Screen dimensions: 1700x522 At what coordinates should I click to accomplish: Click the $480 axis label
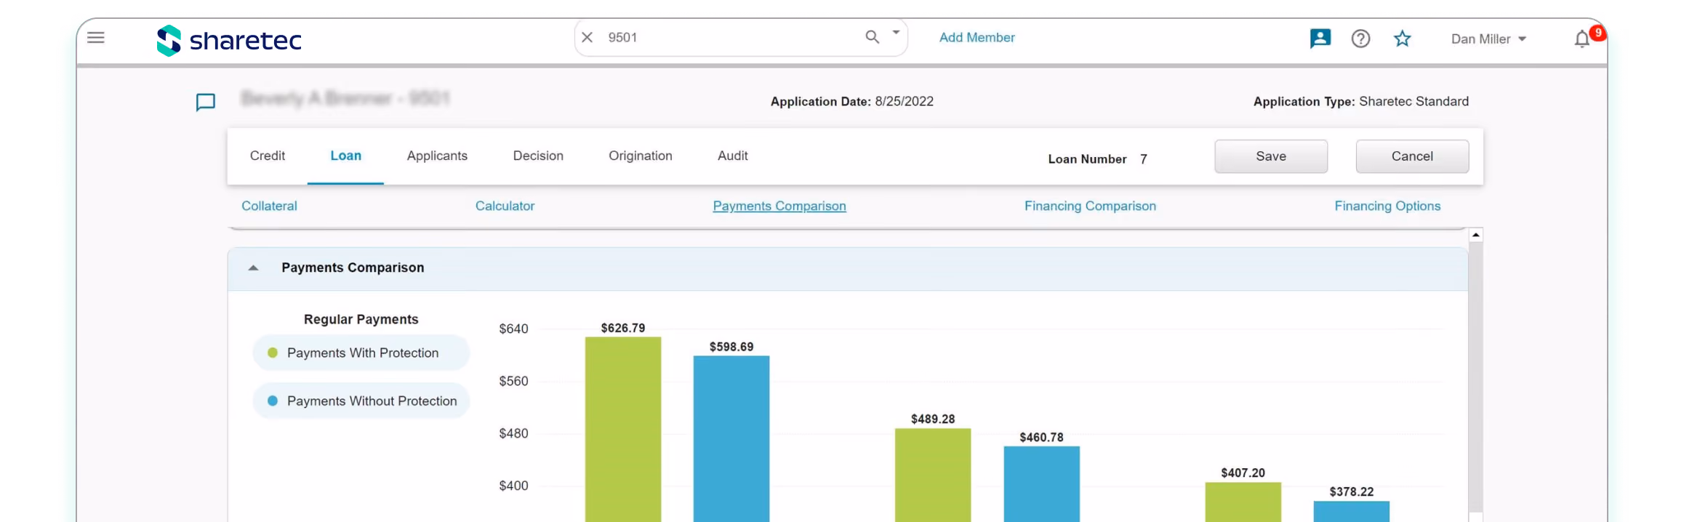[x=513, y=433]
